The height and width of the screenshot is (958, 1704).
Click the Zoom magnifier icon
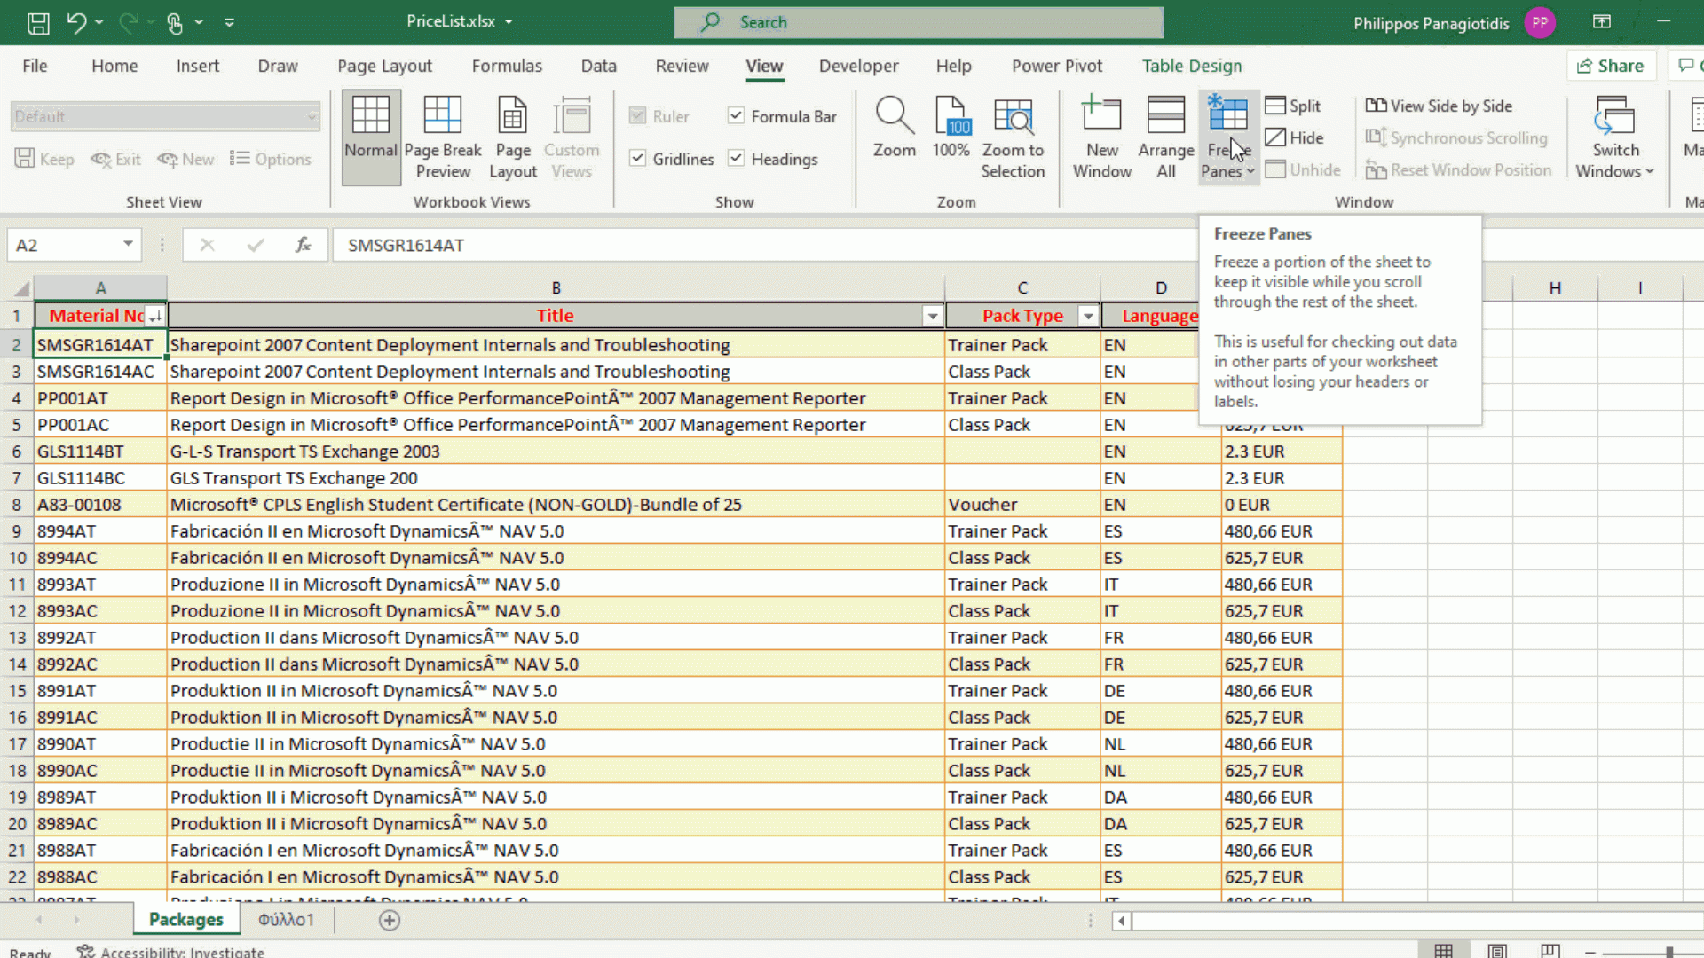(894, 116)
